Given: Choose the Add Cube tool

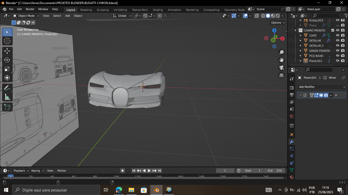Looking at the screenshot, I should click(7, 107).
